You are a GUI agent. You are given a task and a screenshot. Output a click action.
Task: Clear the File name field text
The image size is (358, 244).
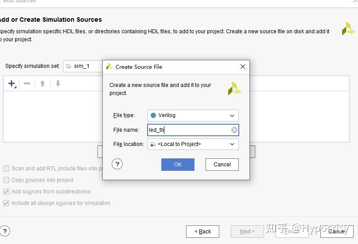234,130
